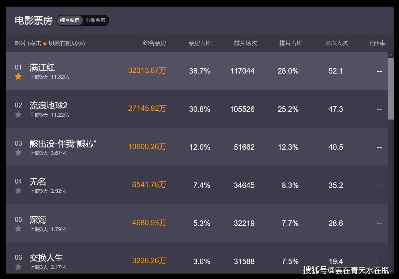Toggle the favorite star for rank 05 movie
This screenshot has width=399, height=279.
(x=18, y=229)
